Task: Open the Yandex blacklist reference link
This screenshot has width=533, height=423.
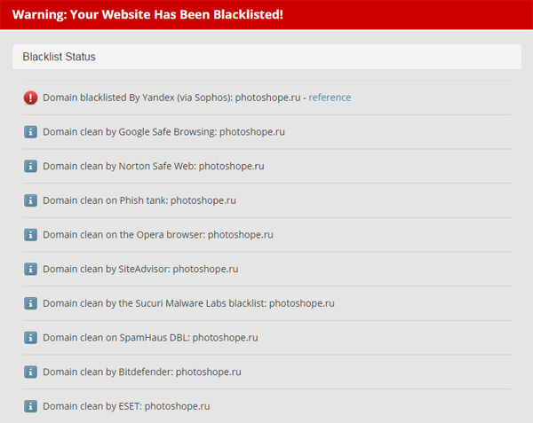Action: pos(330,98)
